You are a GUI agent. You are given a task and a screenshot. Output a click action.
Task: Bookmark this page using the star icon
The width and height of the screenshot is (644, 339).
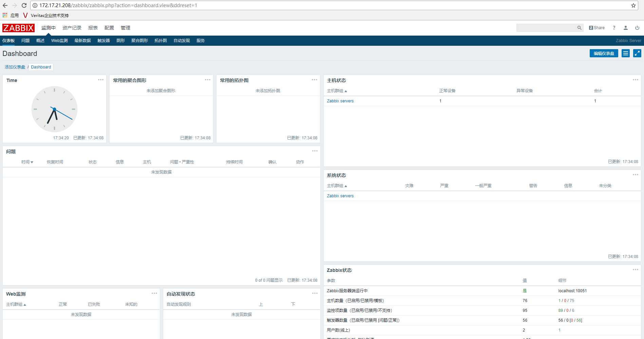coord(633,5)
